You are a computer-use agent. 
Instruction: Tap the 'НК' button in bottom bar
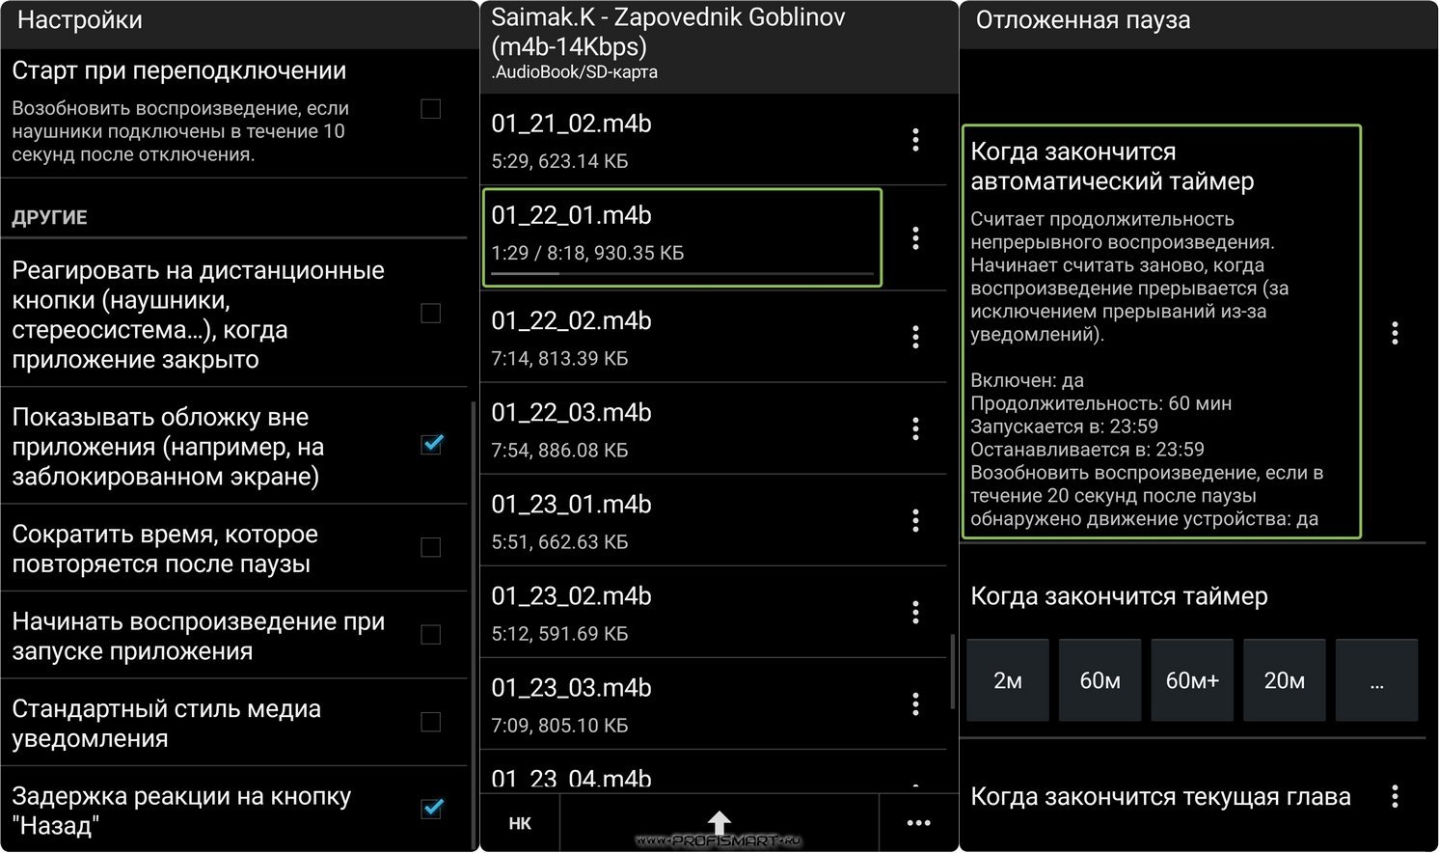pyautogui.click(x=520, y=823)
